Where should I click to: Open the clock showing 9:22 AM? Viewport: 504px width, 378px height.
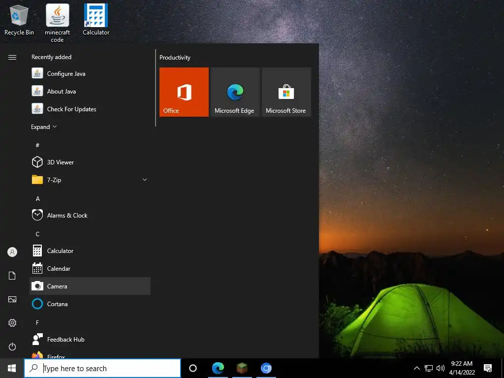tap(462, 368)
